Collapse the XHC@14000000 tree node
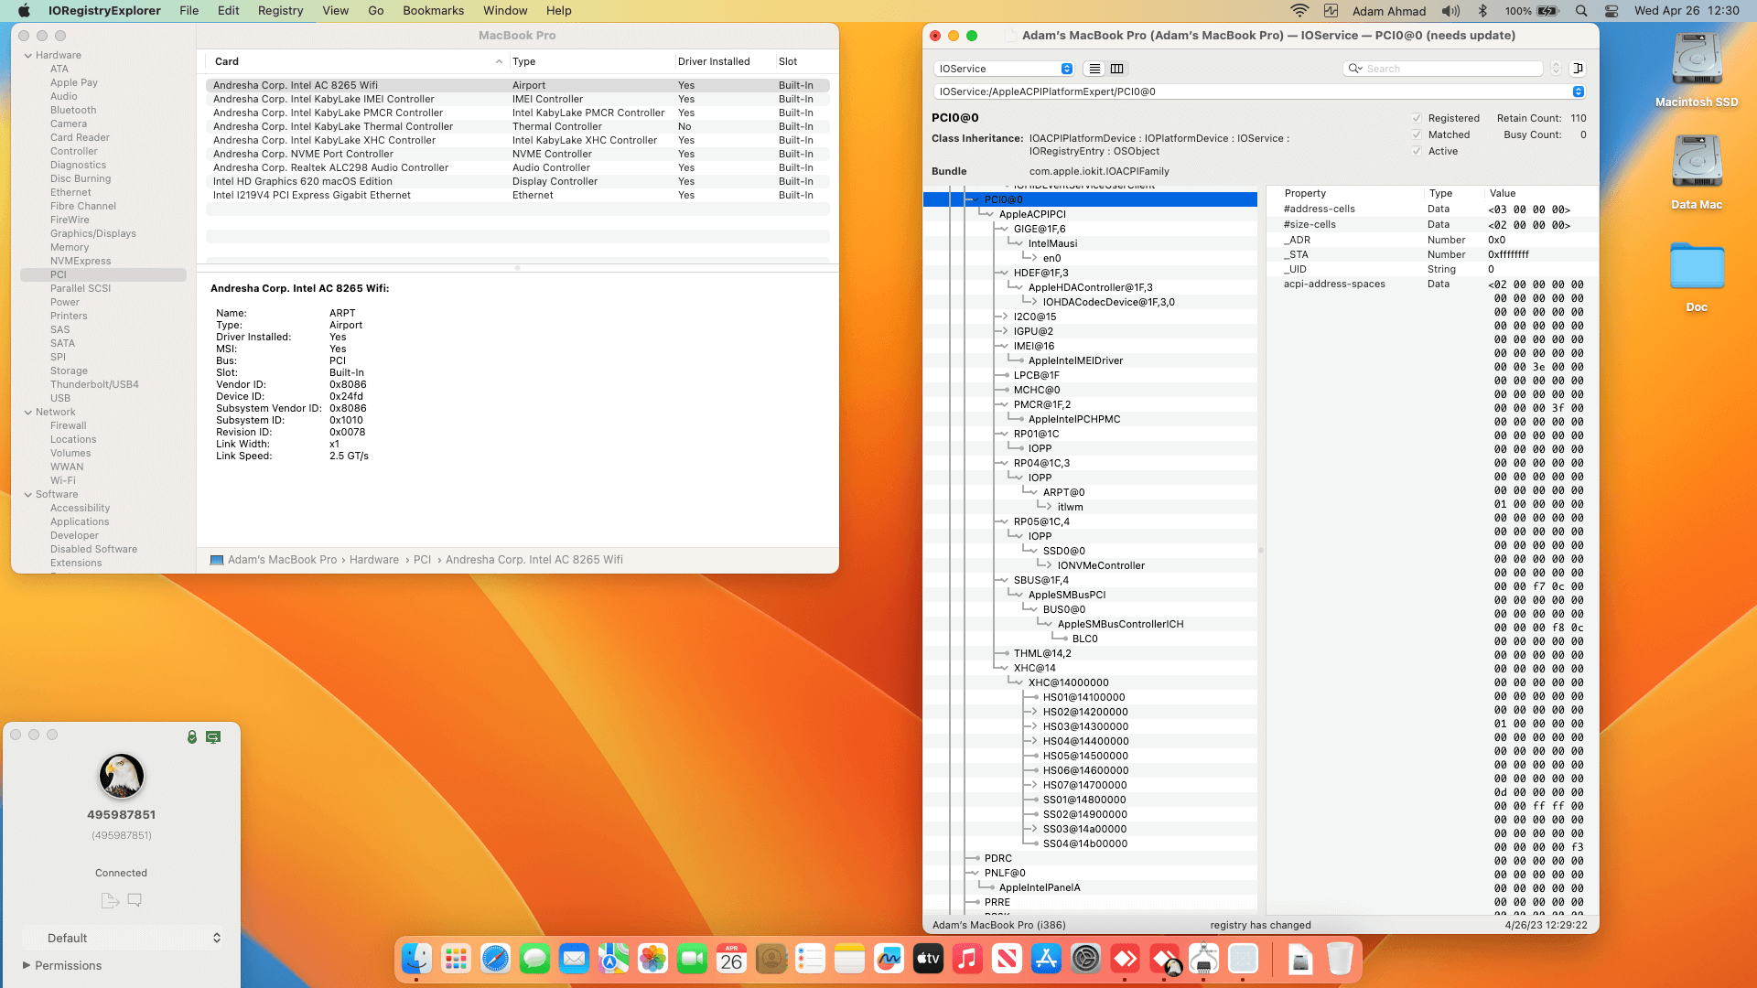Screen dimensions: 1757x988 (x=1017, y=682)
